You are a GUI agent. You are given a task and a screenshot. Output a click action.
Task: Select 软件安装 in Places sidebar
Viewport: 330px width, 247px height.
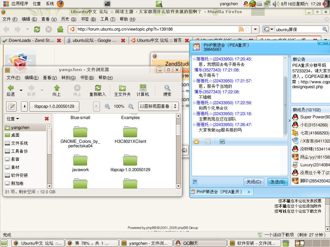pyautogui.click(x=25, y=175)
